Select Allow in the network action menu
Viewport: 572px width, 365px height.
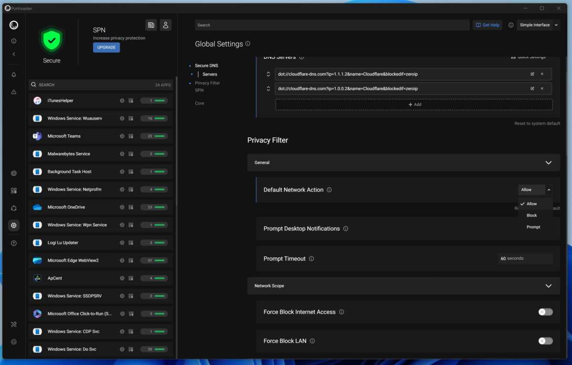tap(535, 204)
